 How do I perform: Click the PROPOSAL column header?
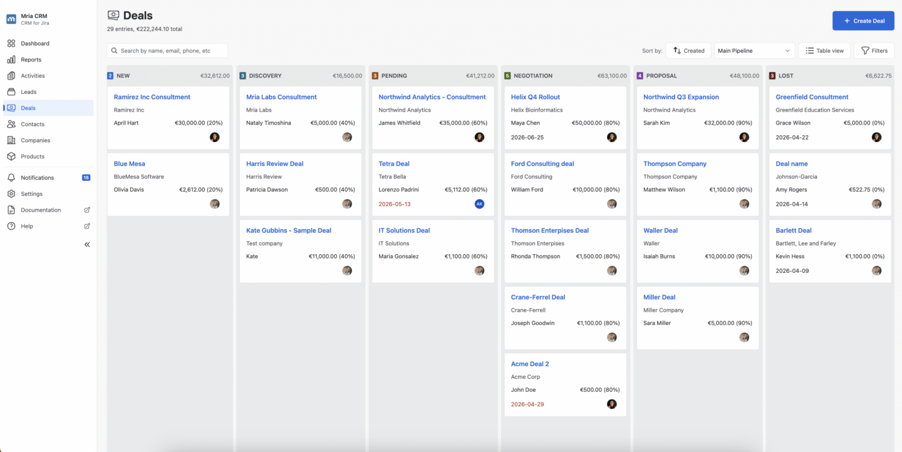coord(661,76)
